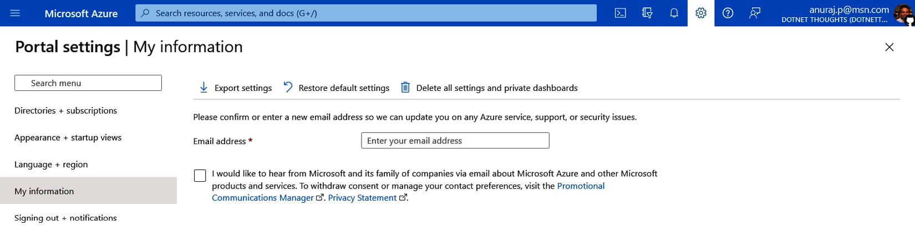Viewport: 915px width, 230px height.
Task: Click the Export settings download icon
Action: tap(204, 88)
